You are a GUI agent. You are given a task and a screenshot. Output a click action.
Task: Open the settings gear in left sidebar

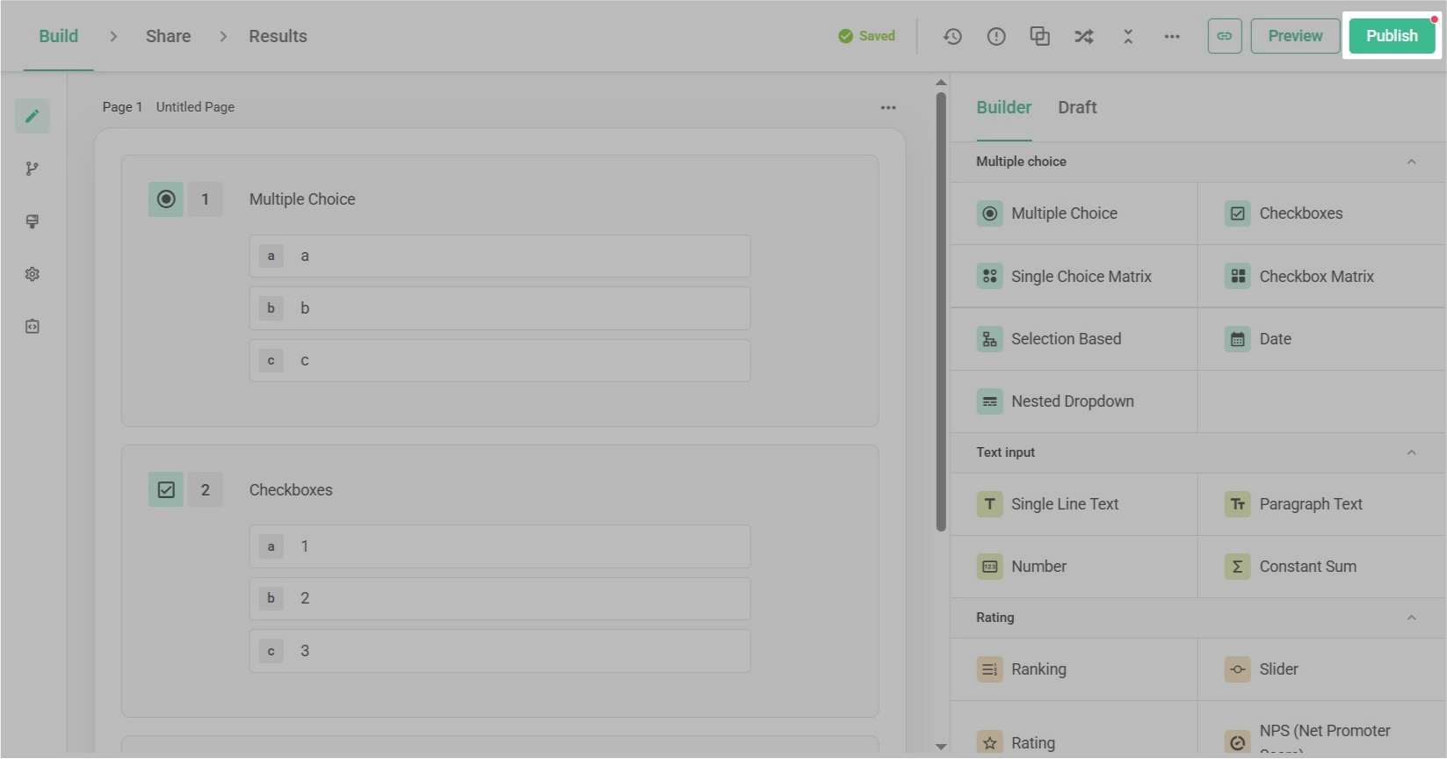(x=33, y=274)
